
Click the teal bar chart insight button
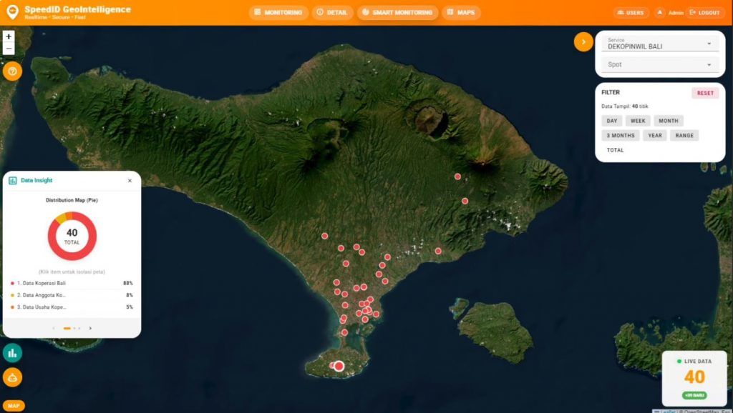(x=12, y=352)
